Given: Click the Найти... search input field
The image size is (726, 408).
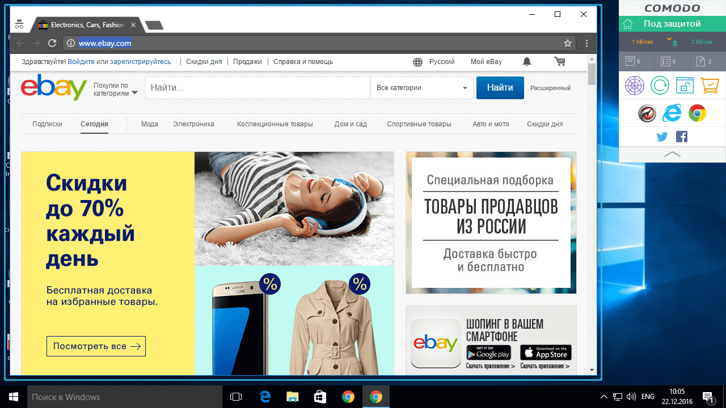Looking at the screenshot, I should click(x=255, y=88).
